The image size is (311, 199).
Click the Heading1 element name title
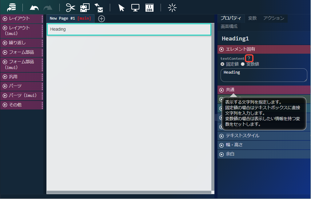pos(235,39)
